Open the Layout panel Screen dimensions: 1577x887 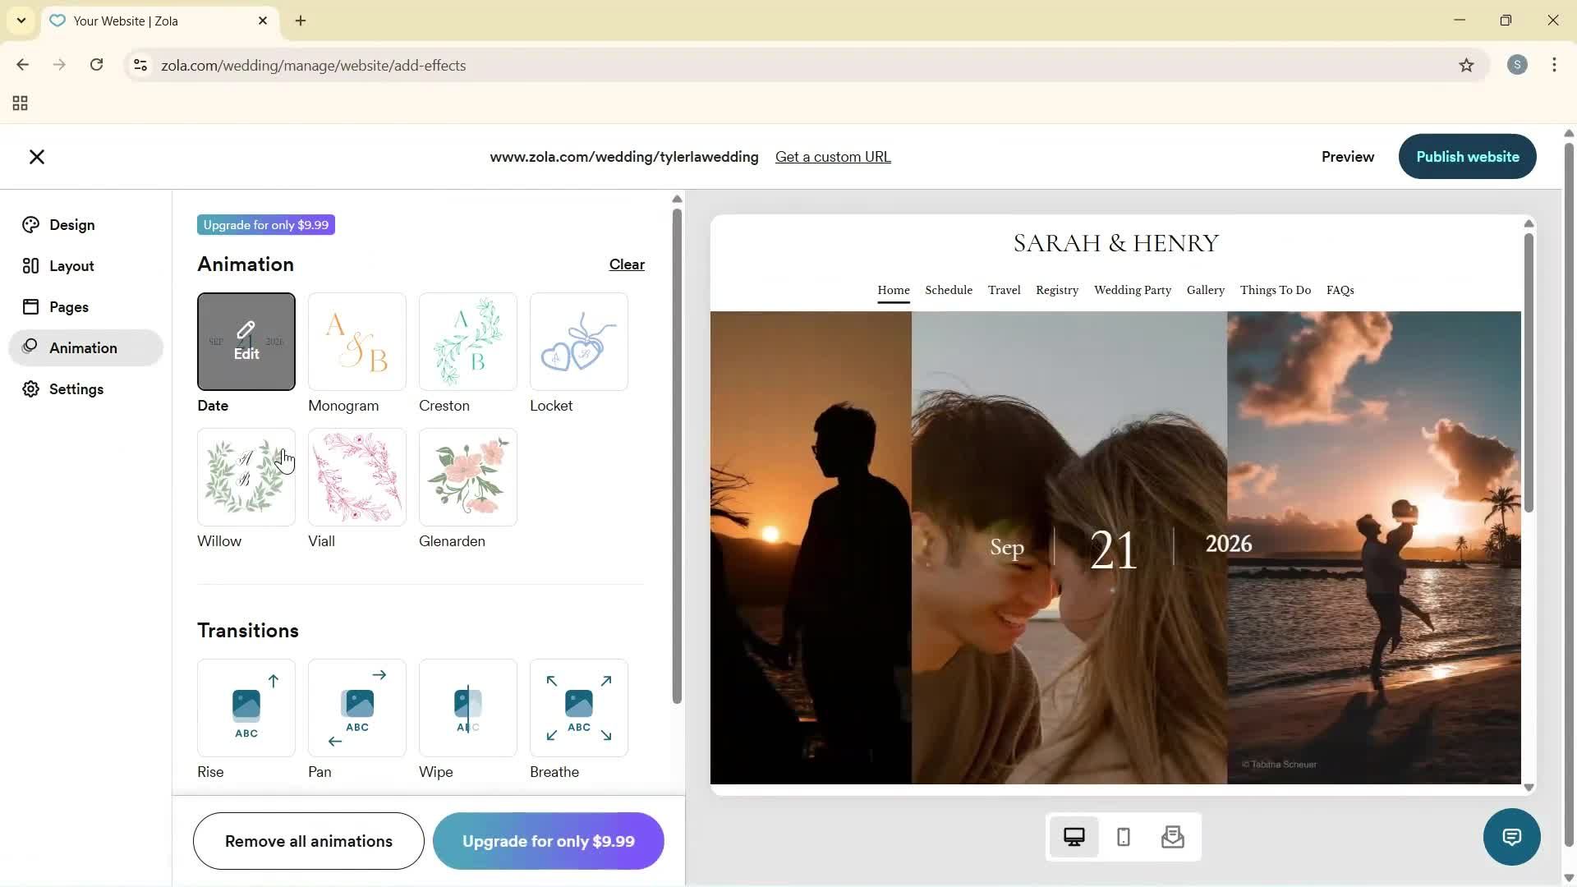71,265
